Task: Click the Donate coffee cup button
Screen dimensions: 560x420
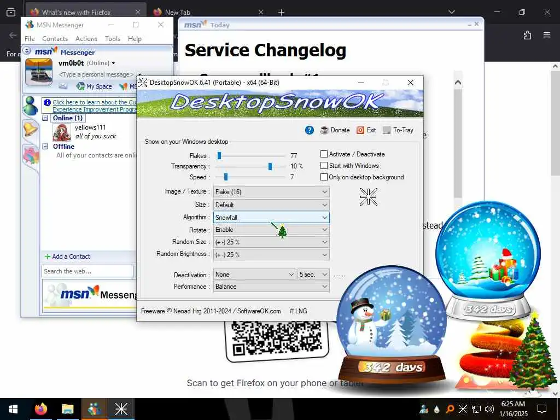Action: click(x=335, y=130)
